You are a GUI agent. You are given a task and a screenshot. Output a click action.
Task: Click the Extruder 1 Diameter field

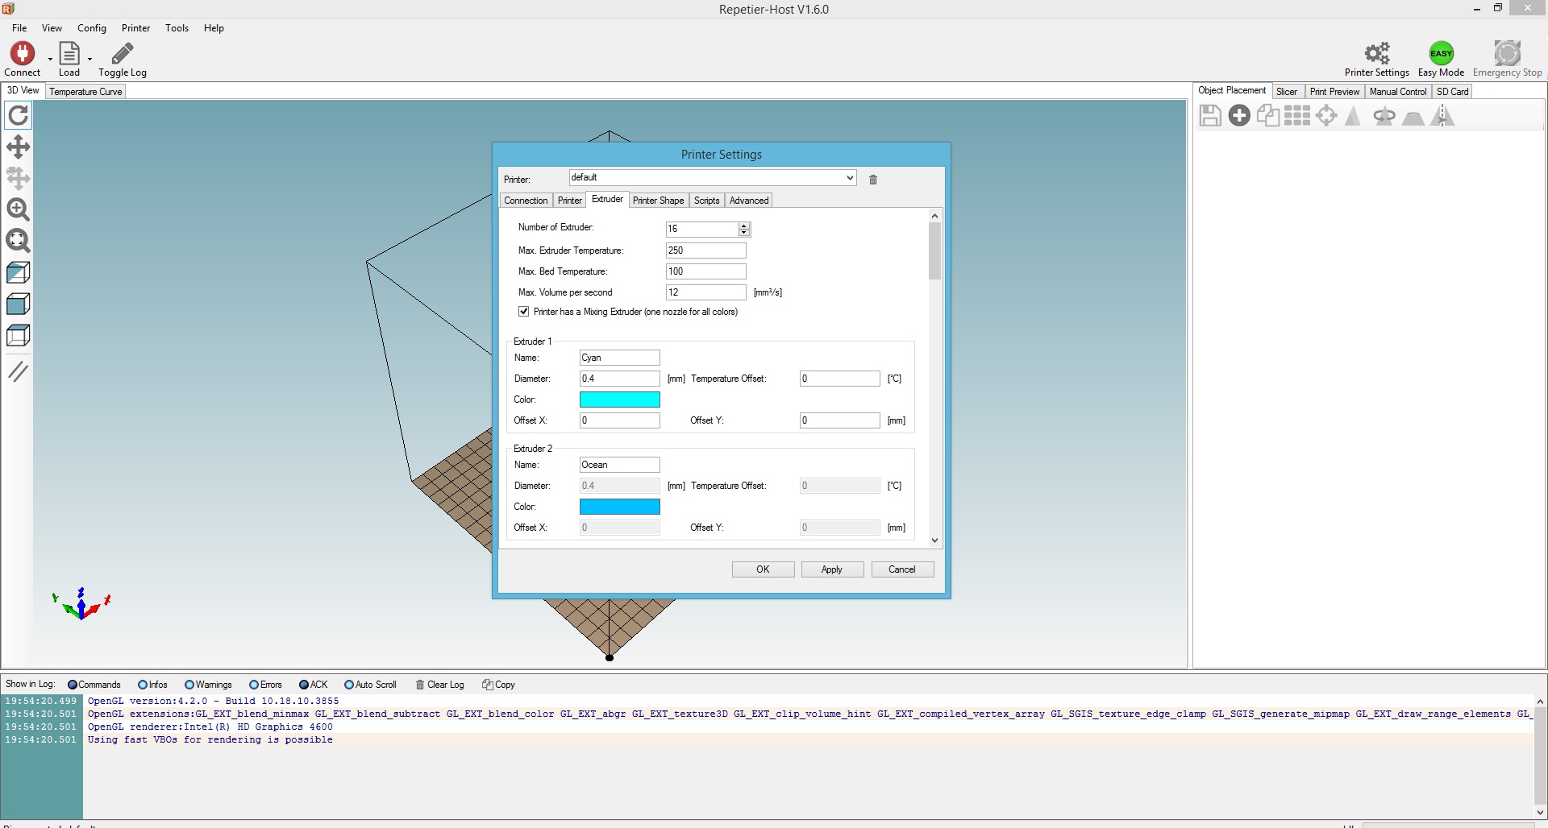(x=619, y=379)
